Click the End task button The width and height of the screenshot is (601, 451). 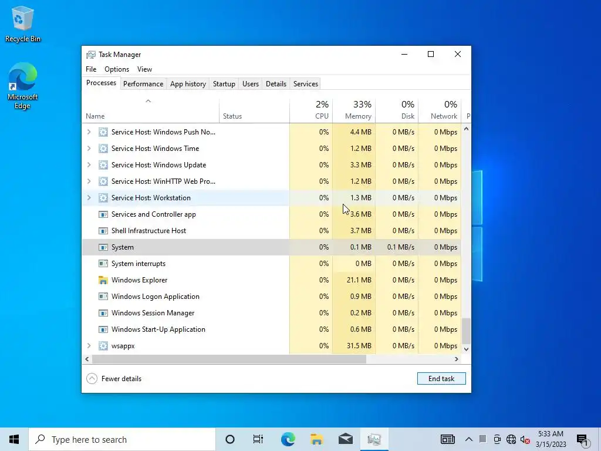tap(441, 379)
